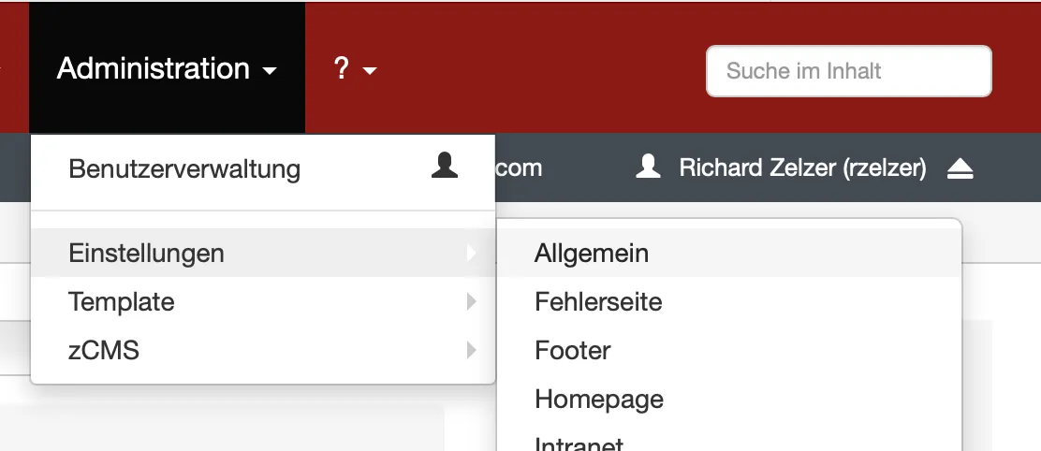Click the eject logout icon

point(960,168)
